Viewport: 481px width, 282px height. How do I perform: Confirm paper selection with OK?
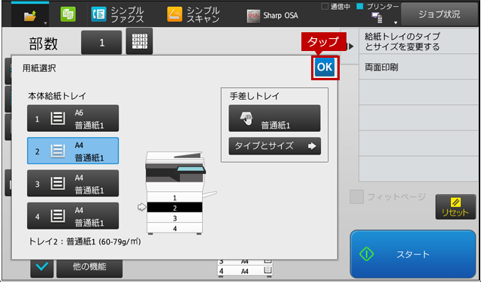pos(325,67)
